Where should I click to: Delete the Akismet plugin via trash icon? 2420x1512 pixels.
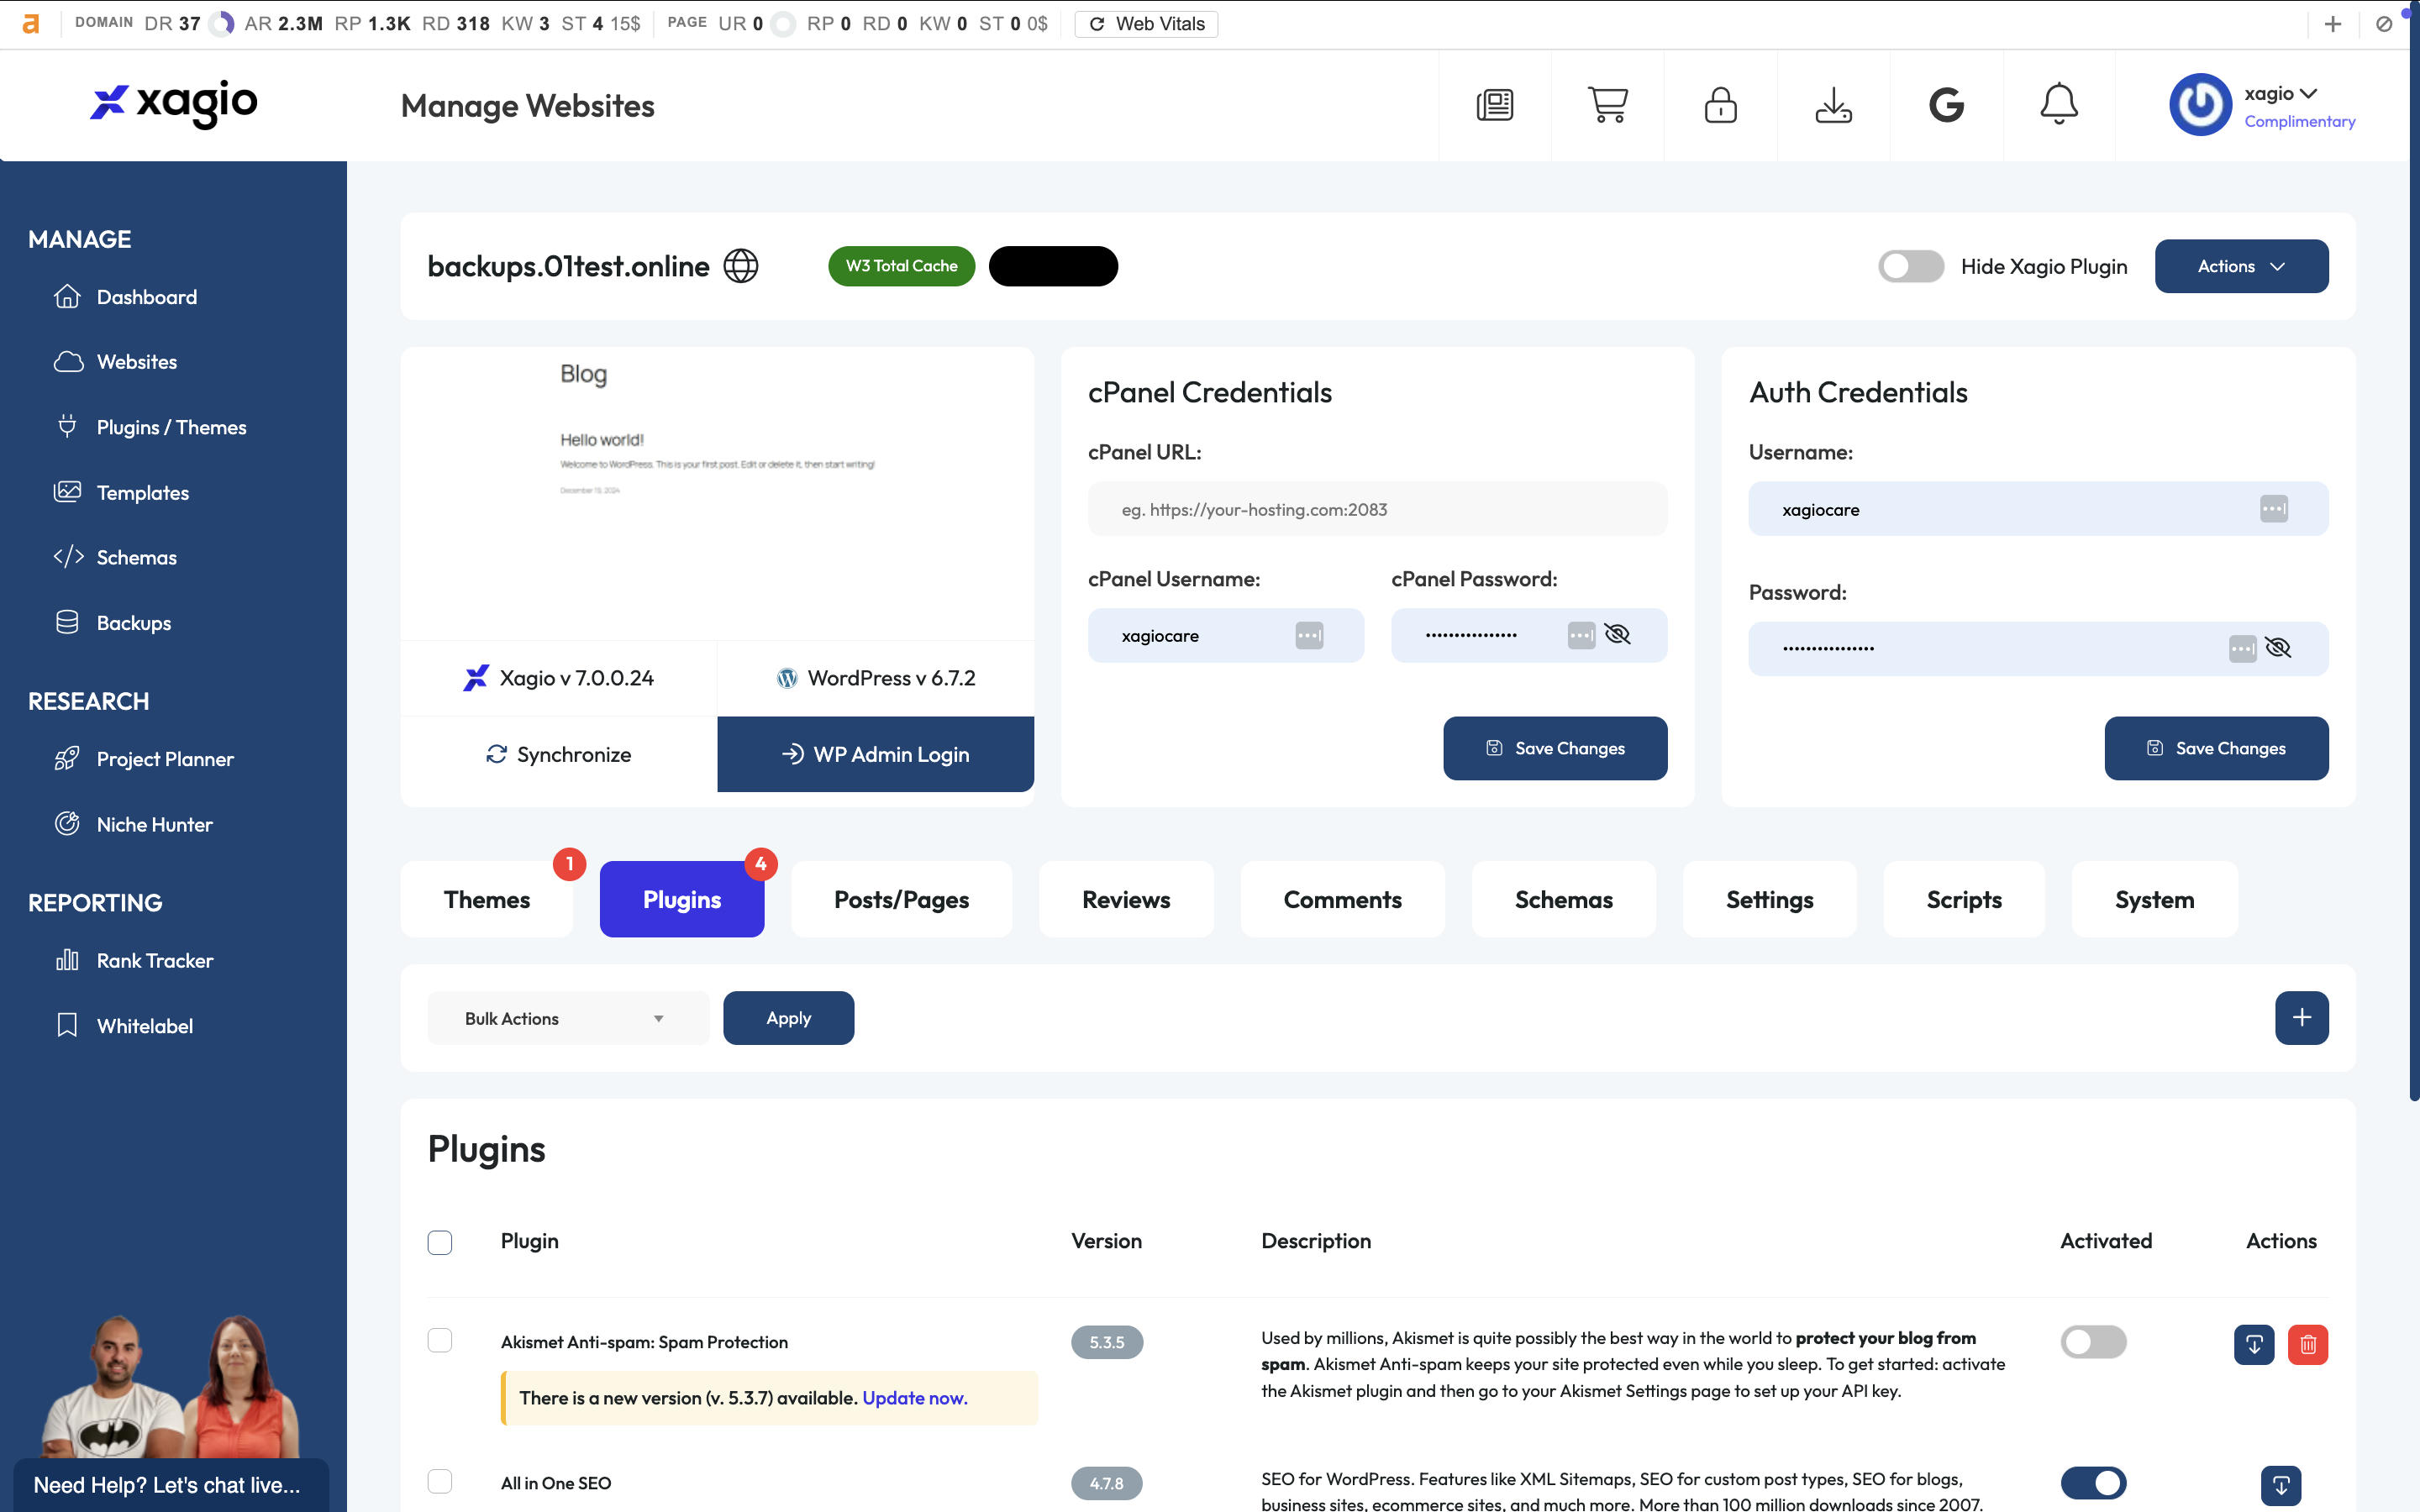(x=2308, y=1344)
